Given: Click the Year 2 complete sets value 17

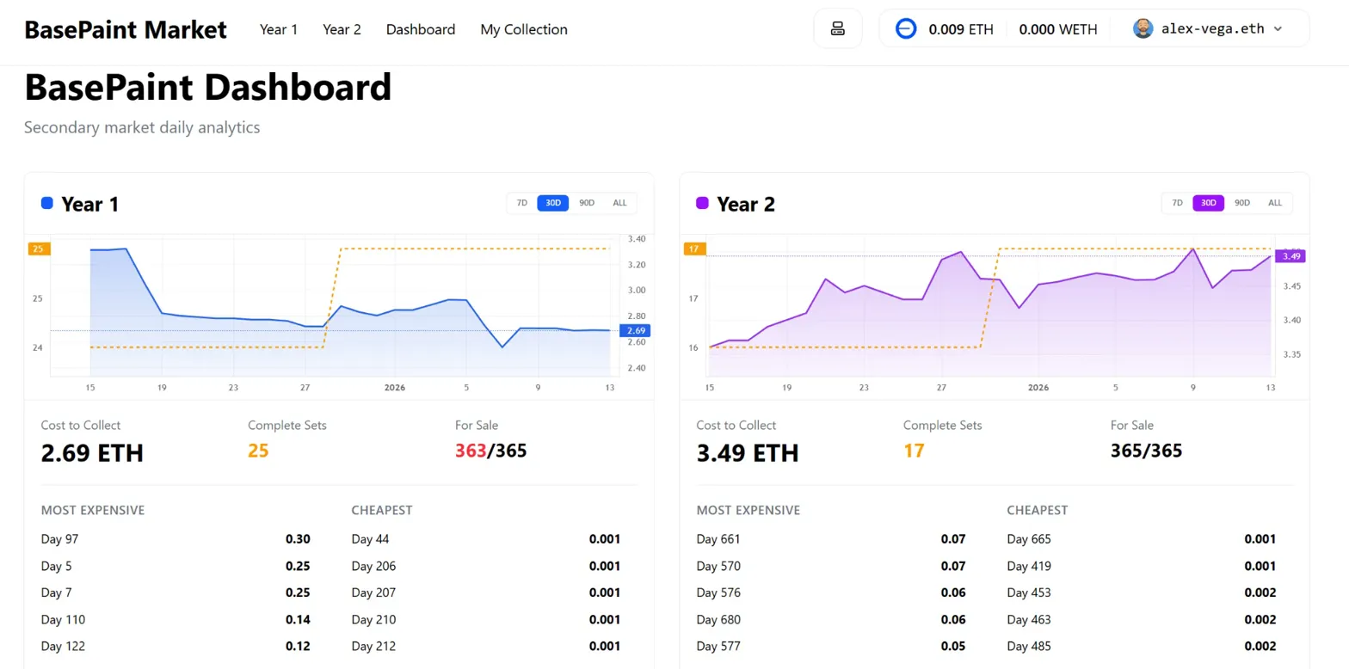Looking at the screenshot, I should 913,451.
